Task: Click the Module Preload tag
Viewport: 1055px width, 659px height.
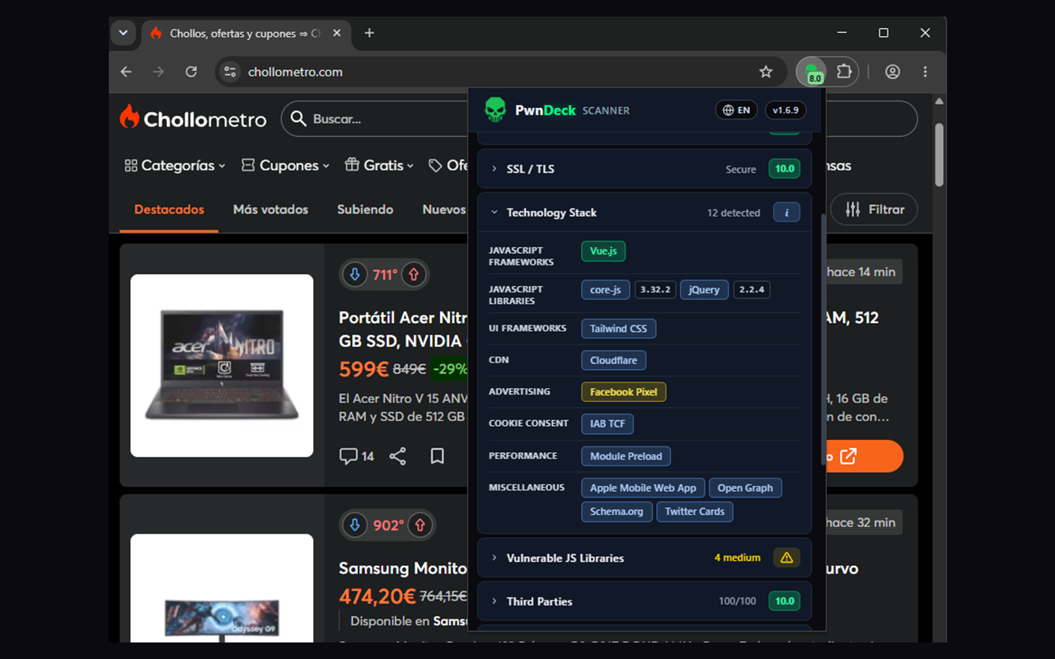Action: click(626, 456)
